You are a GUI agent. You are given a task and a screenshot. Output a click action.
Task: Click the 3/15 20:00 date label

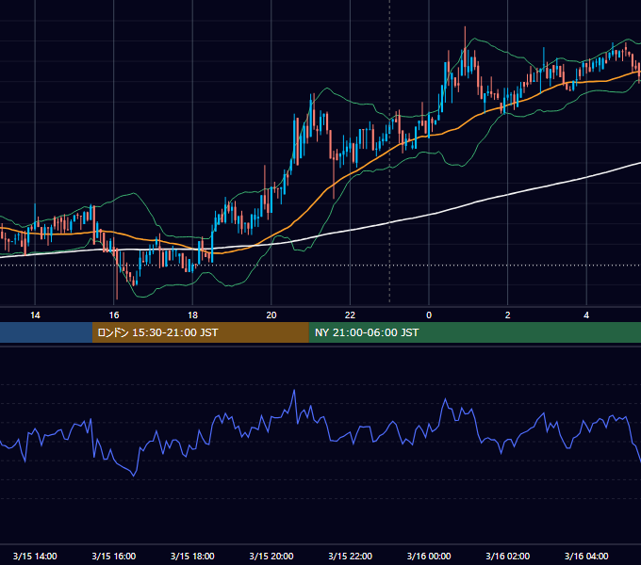click(x=271, y=556)
